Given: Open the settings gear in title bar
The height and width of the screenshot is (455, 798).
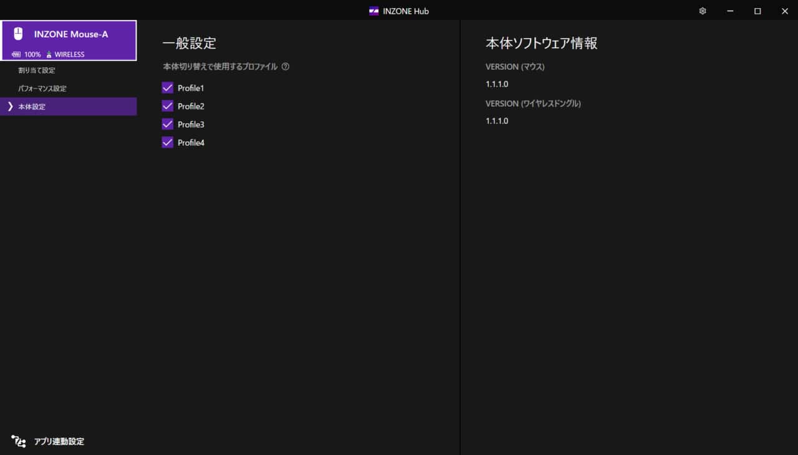Looking at the screenshot, I should 703,11.
